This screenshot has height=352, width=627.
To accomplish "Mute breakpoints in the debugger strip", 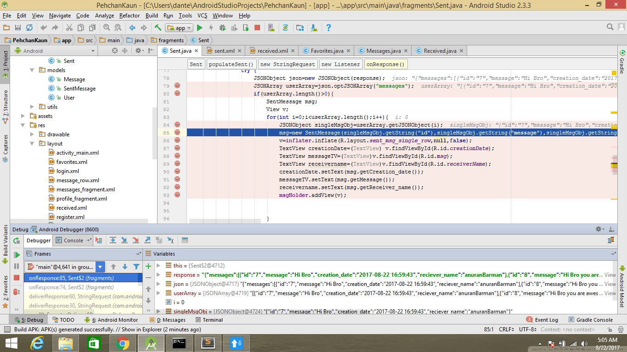I will (x=16, y=291).
